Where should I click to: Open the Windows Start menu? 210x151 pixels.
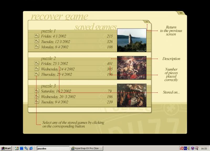(x=6, y=148)
